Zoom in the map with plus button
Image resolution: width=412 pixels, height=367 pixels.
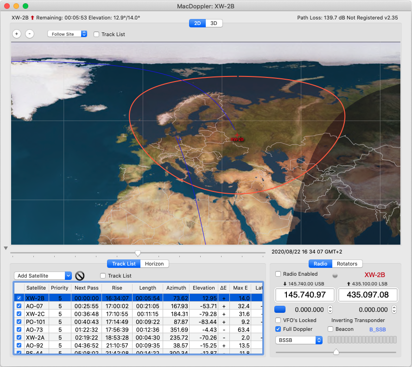pos(17,34)
